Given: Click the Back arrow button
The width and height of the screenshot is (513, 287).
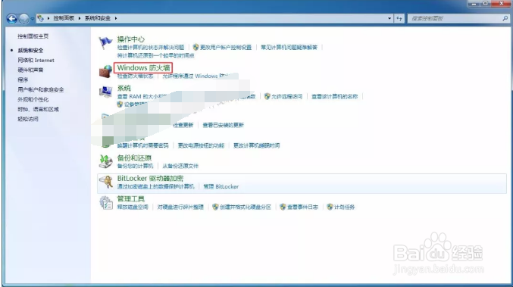Looking at the screenshot, I should tap(12, 19).
